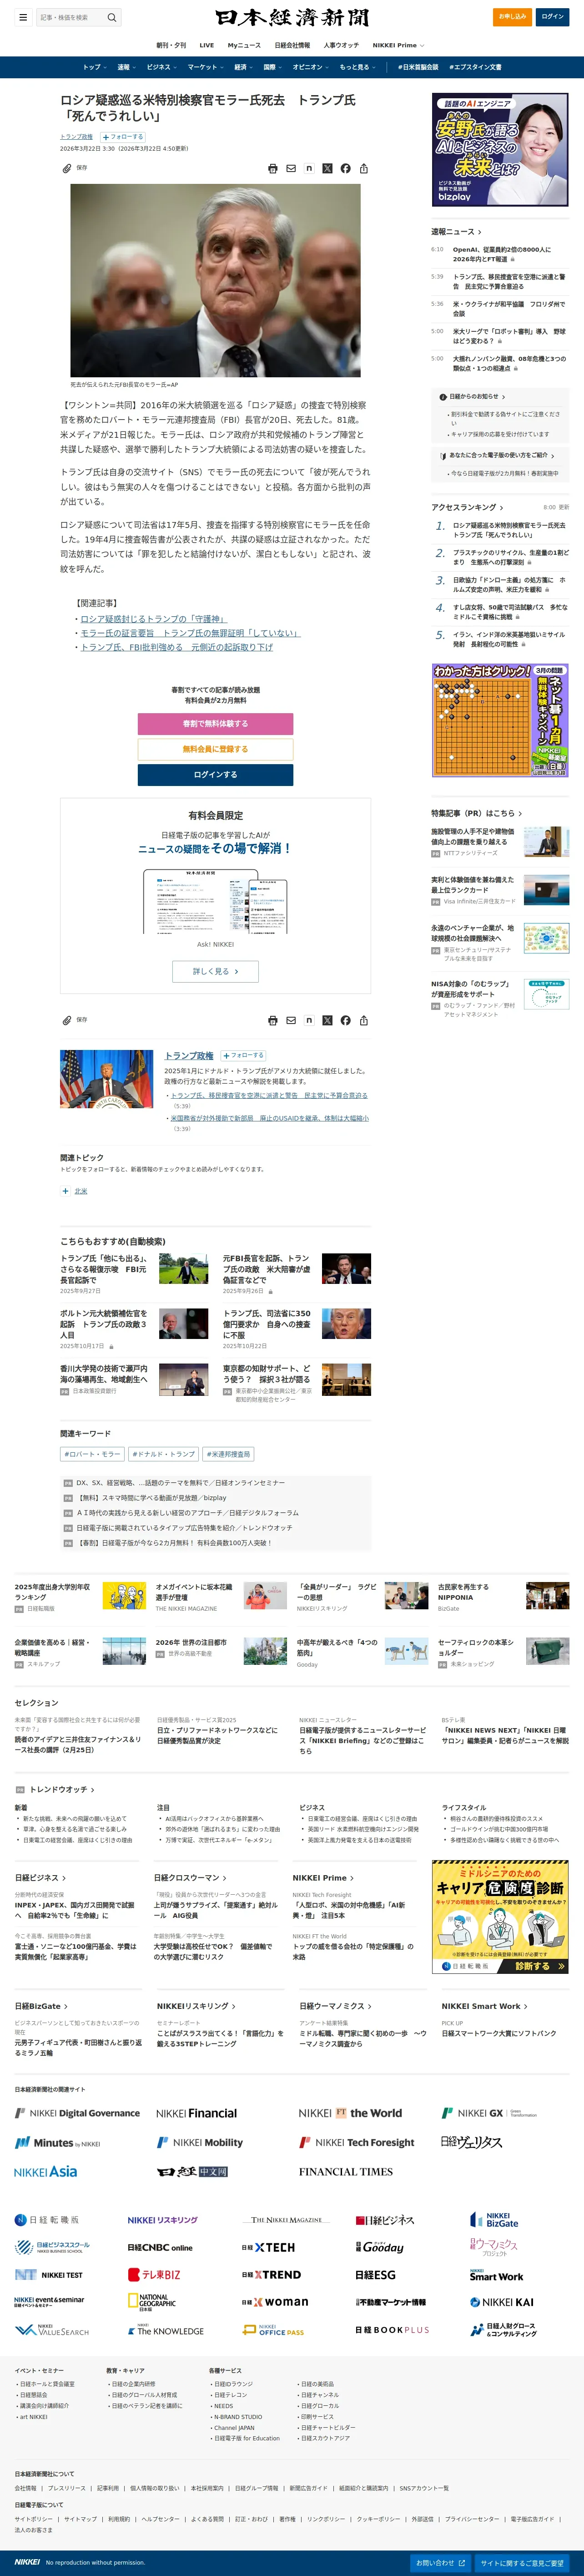Open 朝刊・夕刊 menu item

coord(171,45)
